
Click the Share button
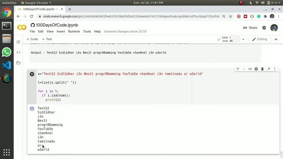coord(250,28)
